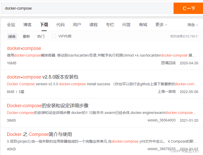Focus the docker-compose search input field
This screenshot has width=203, height=155.
point(87,8)
